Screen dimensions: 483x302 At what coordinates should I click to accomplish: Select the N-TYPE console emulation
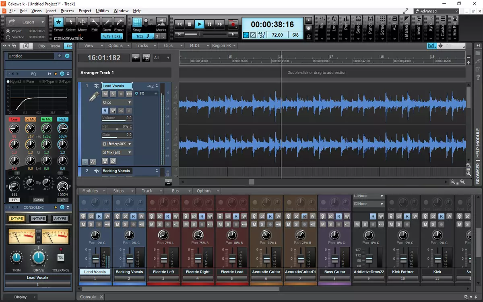(39, 219)
